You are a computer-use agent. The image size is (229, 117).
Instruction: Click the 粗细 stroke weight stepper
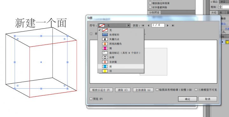click(x=220, y=7)
